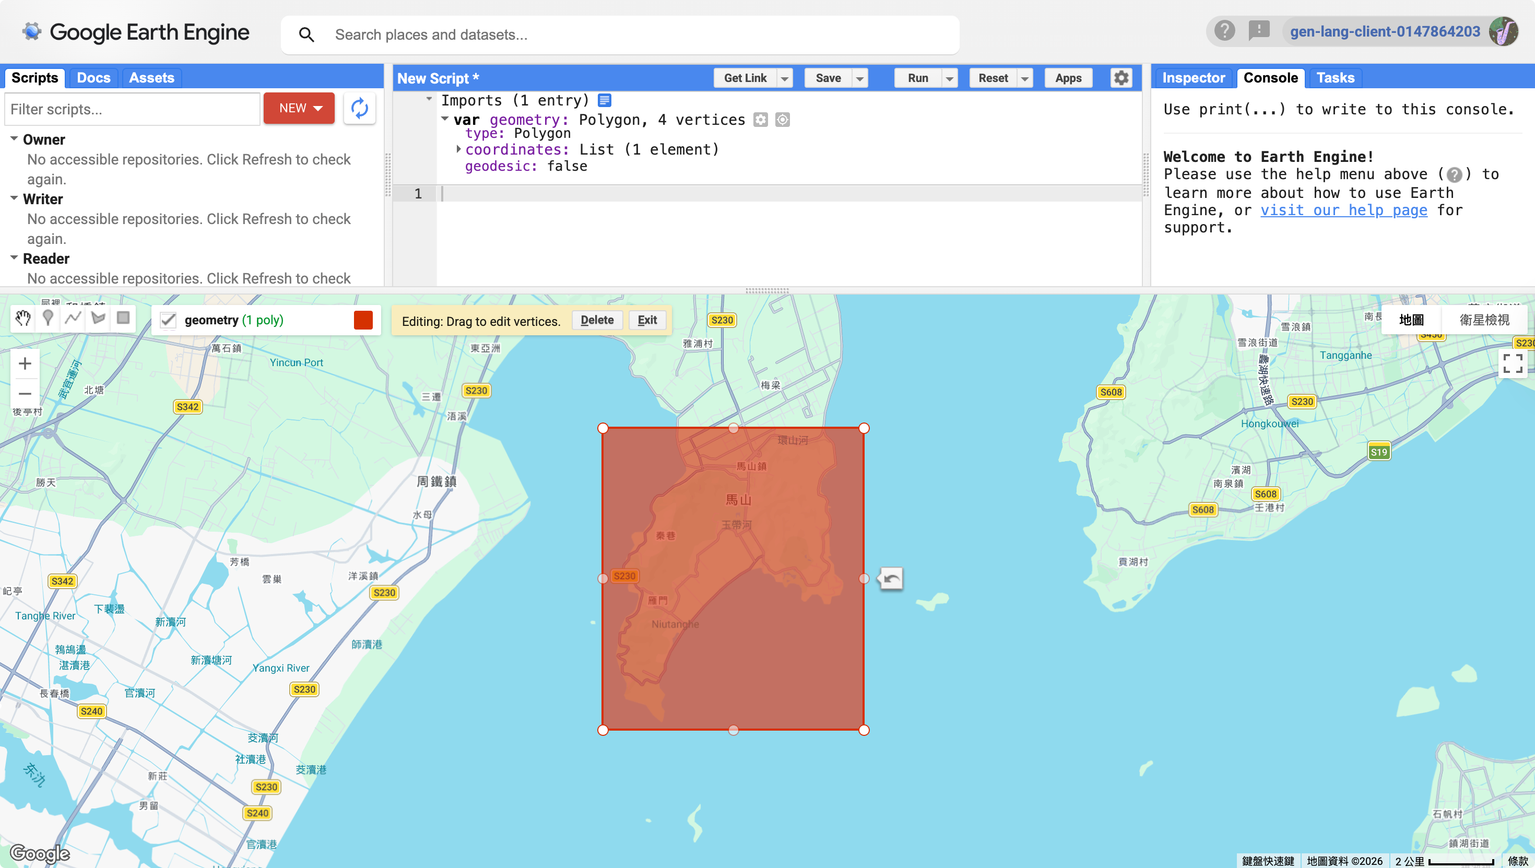Open the Assets tab

click(151, 78)
